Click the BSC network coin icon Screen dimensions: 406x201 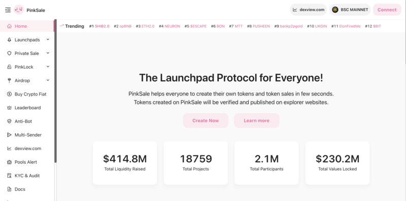[335, 10]
